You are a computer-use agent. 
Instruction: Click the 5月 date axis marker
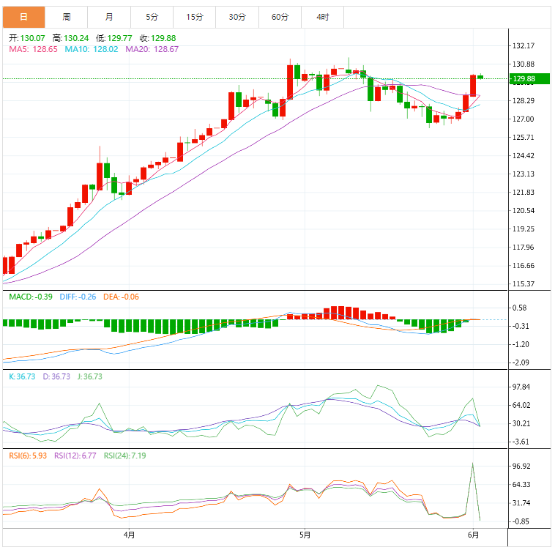click(x=305, y=535)
